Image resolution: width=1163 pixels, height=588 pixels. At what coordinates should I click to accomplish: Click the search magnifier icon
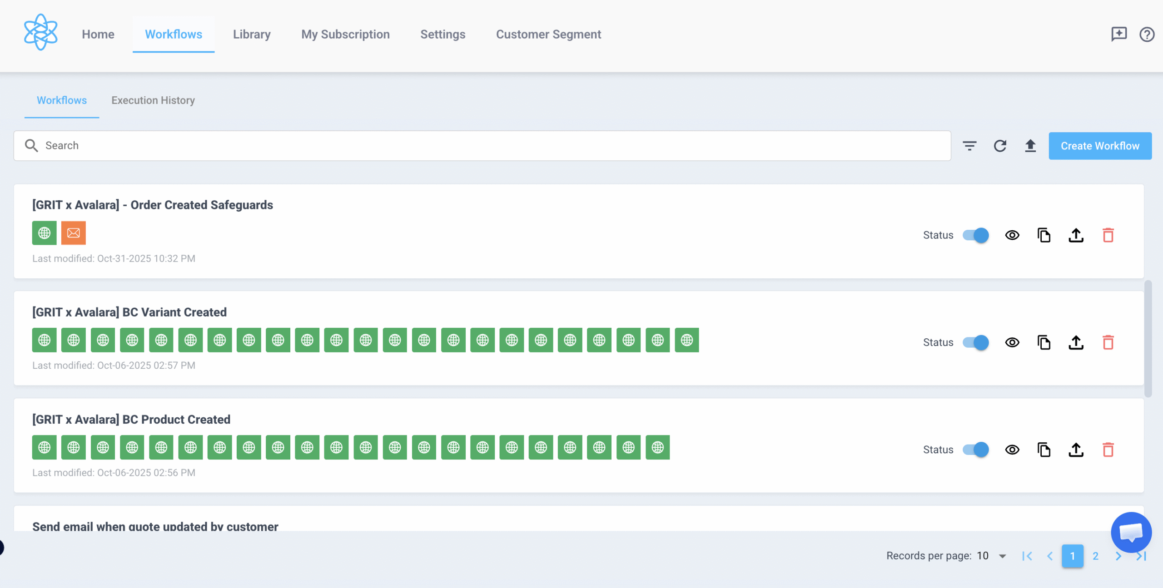click(31, 145)
